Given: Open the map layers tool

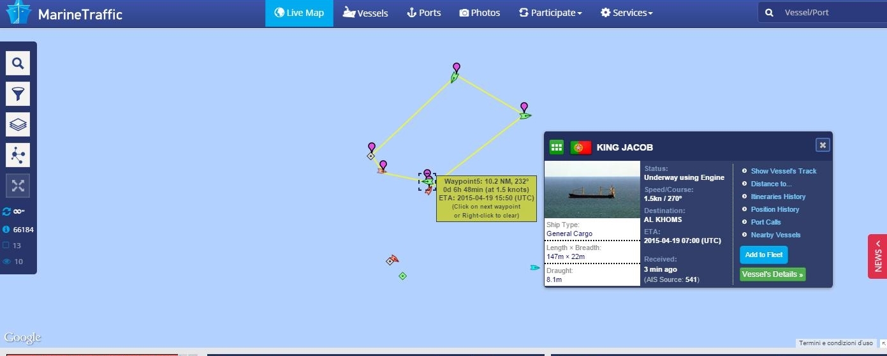Looking at the screenshot, I should pos(18,124).
